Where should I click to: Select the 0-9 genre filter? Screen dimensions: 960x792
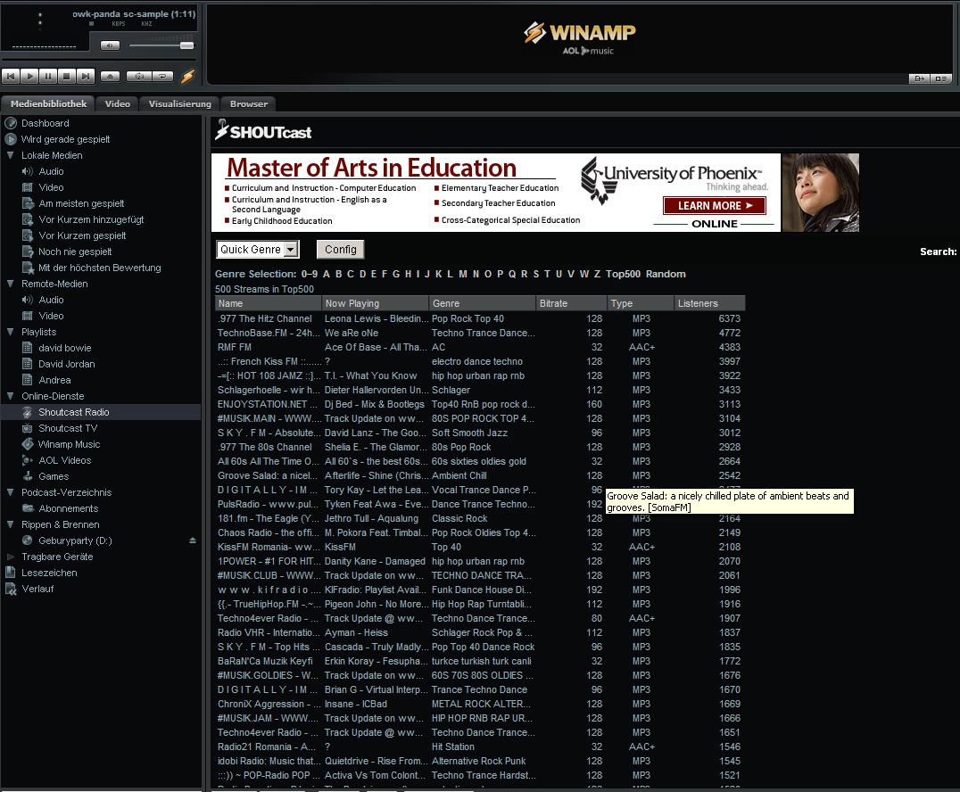pos(310,274)
